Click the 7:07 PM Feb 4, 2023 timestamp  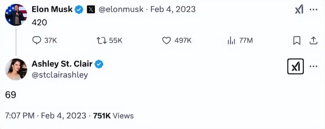[45, 116]
